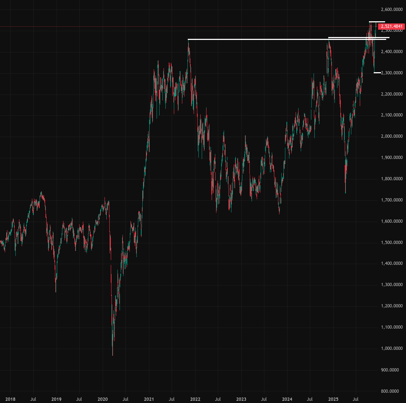Click the 1,500.0000 price axis label
Screen dimensions: 406x403
(x=392, y=243)
